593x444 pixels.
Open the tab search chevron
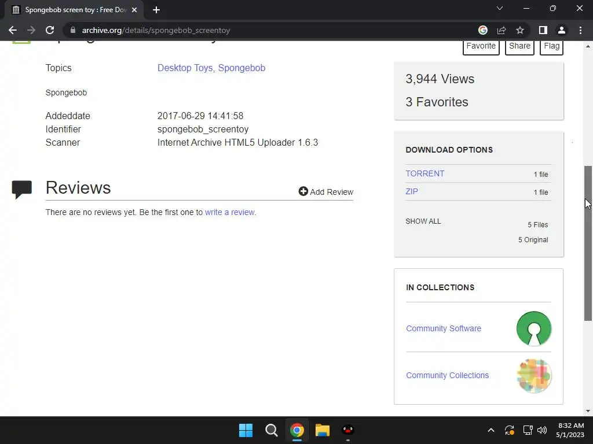pyautogui.click(x=500, y=8)
